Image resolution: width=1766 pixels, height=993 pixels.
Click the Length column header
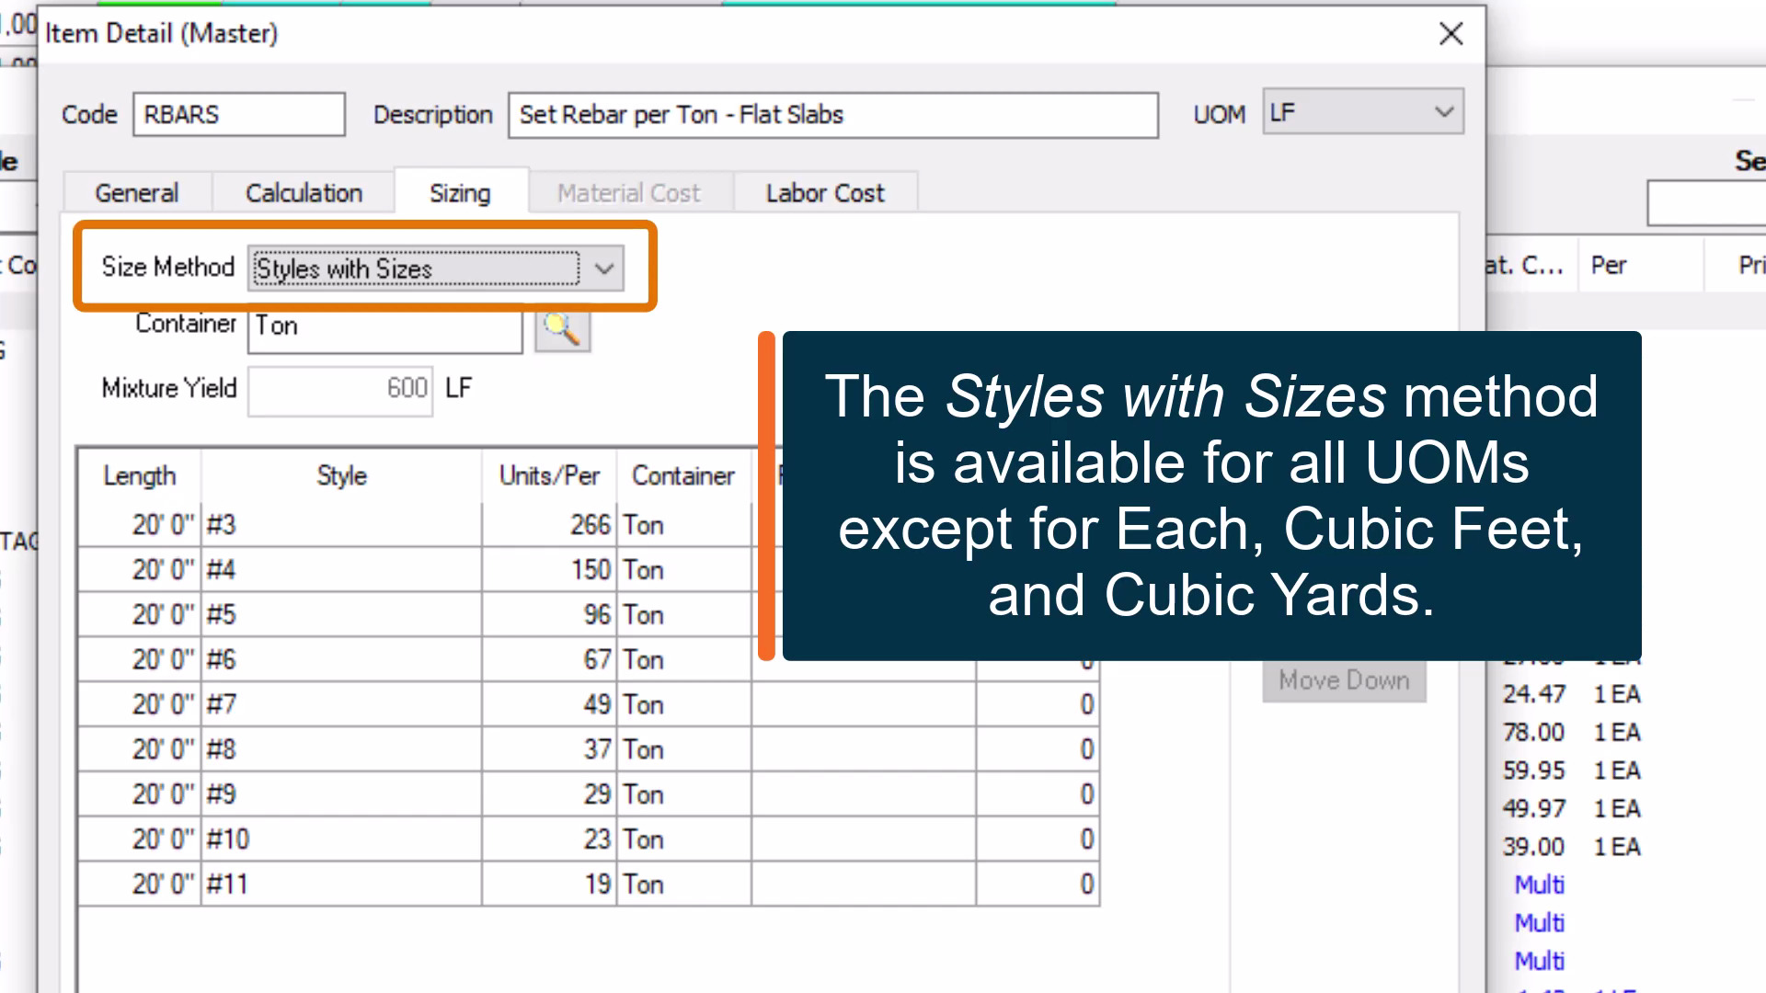139,475
